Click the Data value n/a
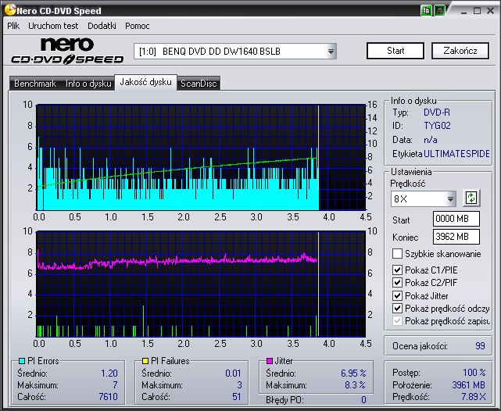Screen dimensions: 501x411 point(431,140)
